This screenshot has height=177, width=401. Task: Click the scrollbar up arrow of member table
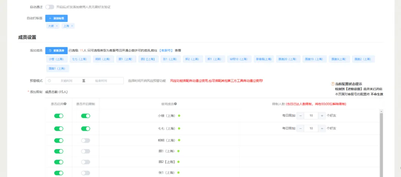tap(381, 111)
